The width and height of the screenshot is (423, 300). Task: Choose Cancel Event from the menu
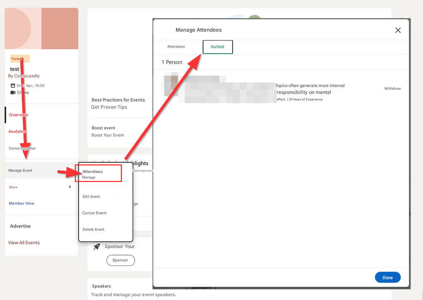pyautogui.click(x=94, y=213)
